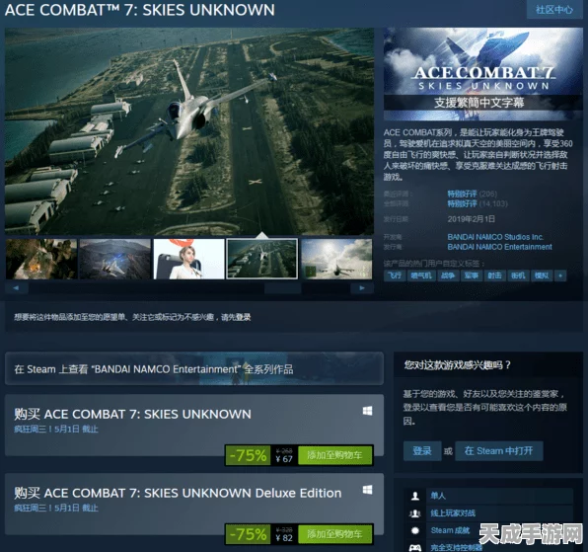Select explosion screenshot thumbnail
Viewport: 588px width, 552px height.
coord(41,259)
